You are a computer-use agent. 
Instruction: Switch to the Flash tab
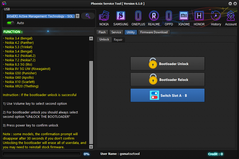[102, 32]
